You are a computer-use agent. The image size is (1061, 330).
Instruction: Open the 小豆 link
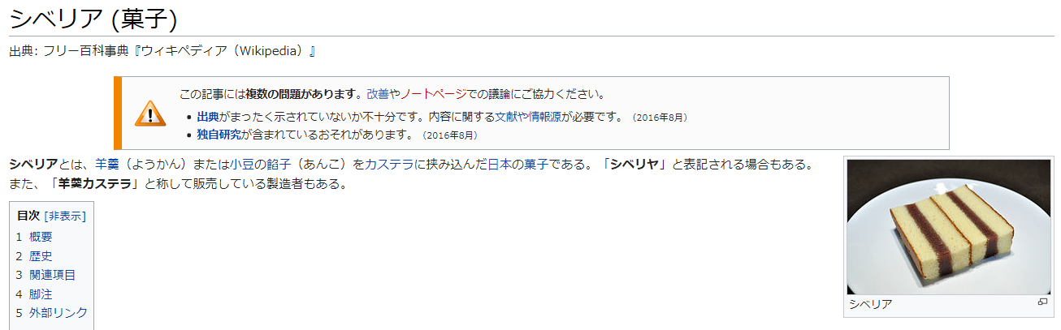(x=241, y=165)
